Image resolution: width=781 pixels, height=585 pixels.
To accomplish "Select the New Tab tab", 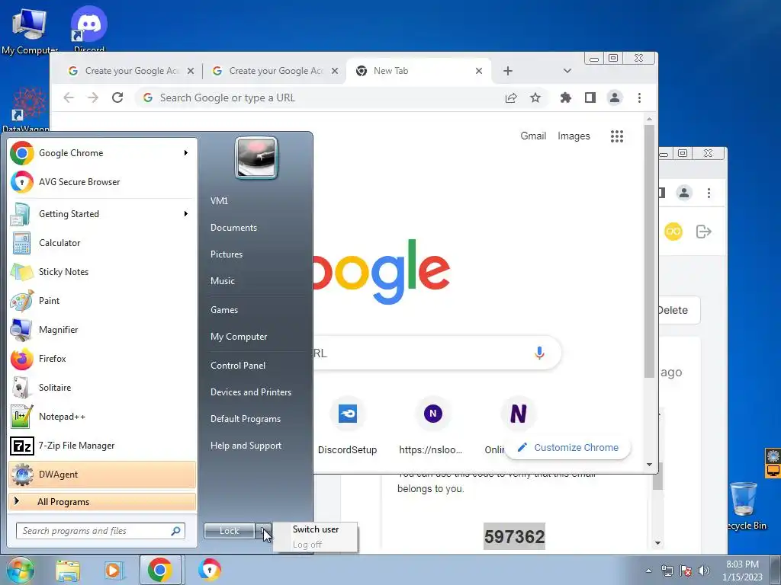I will [417, 71].
